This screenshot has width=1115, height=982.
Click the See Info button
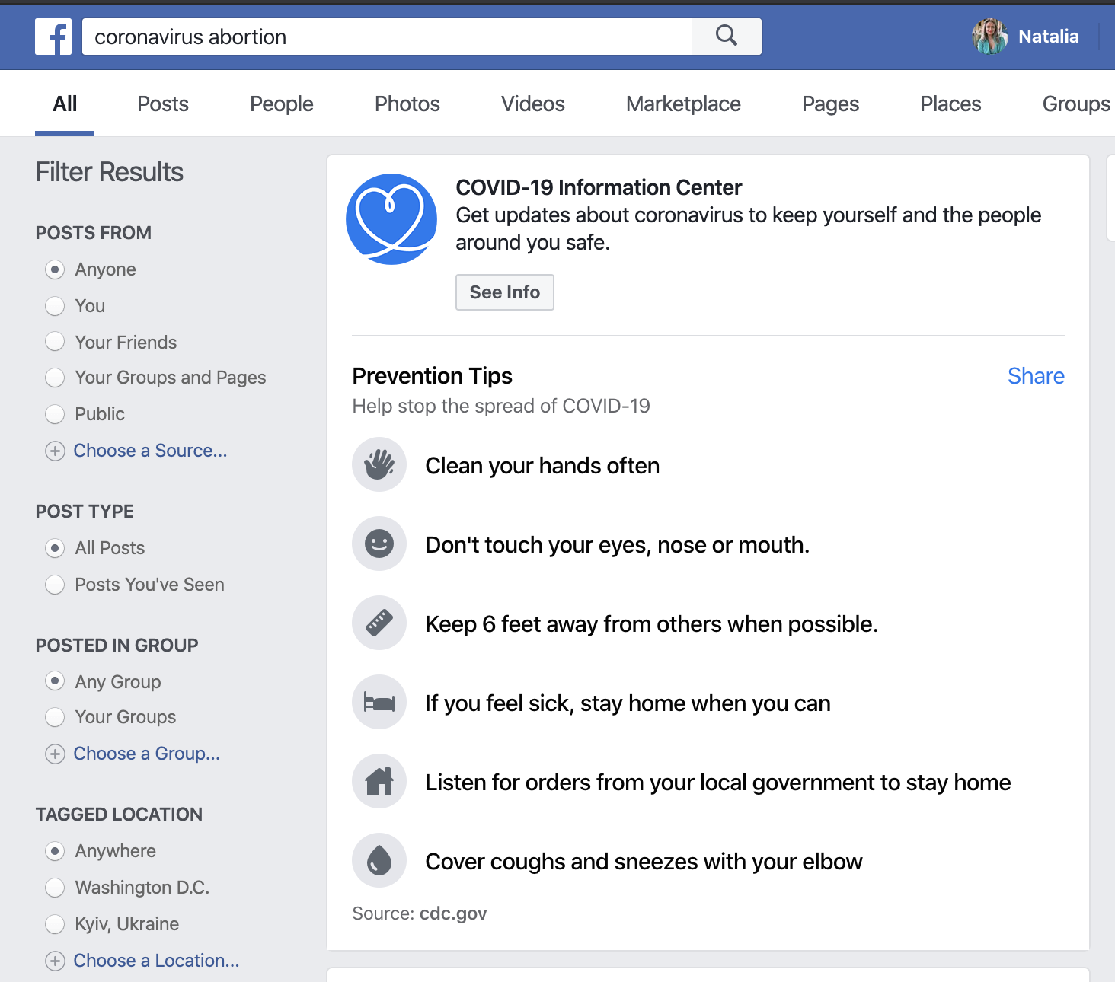point(505,292)
